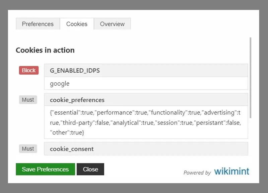Toggle the Must badge beside cookie_preferences
Screen dimensions: 268x193
pos(27,100)
